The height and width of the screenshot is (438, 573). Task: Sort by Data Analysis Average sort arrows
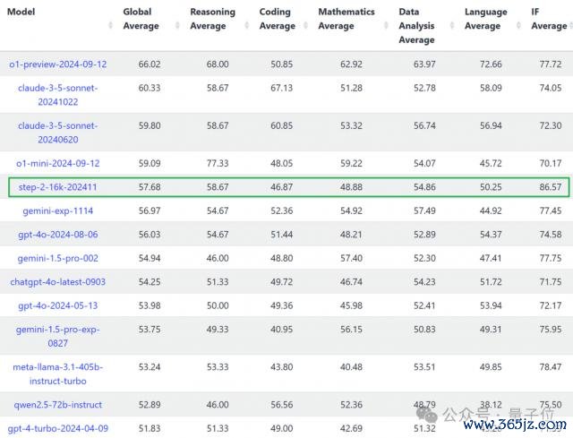(x=452, y=26)
